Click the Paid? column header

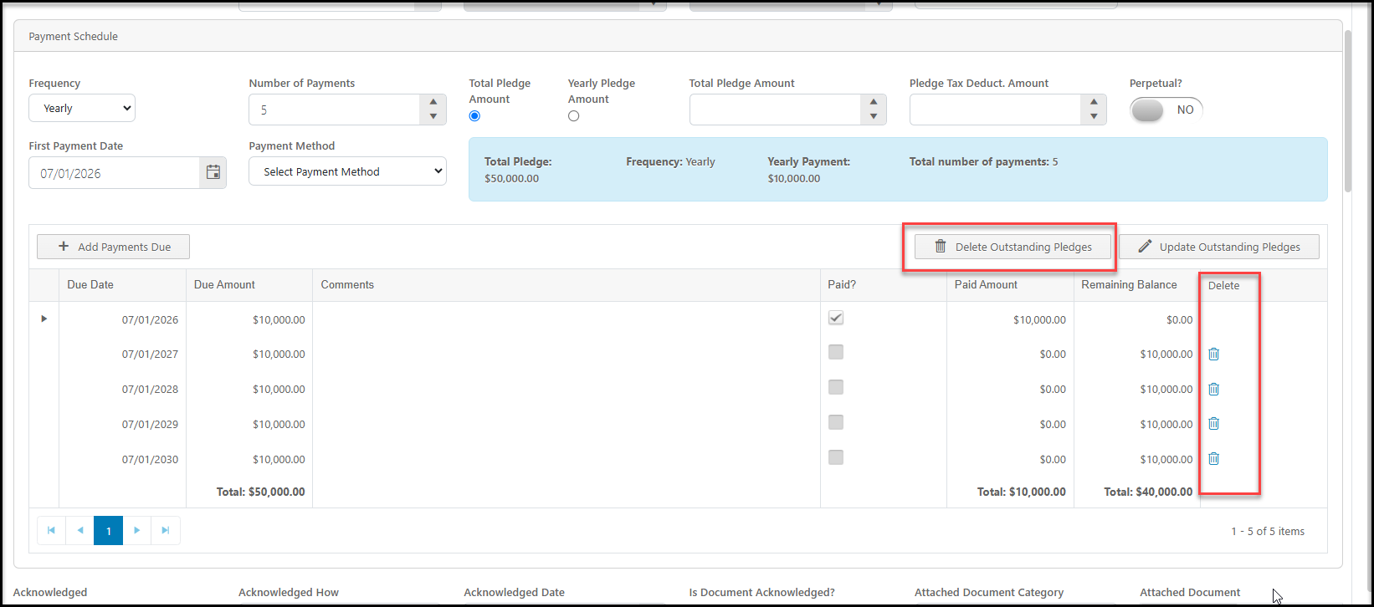(x=884, y=285)
